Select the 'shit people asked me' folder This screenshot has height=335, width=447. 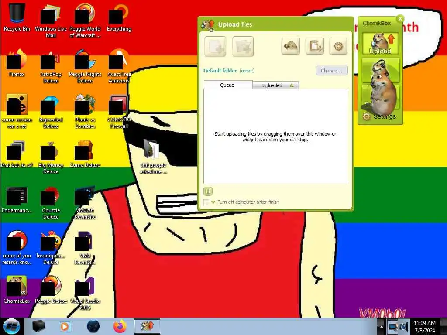click(x=153, y=157)
